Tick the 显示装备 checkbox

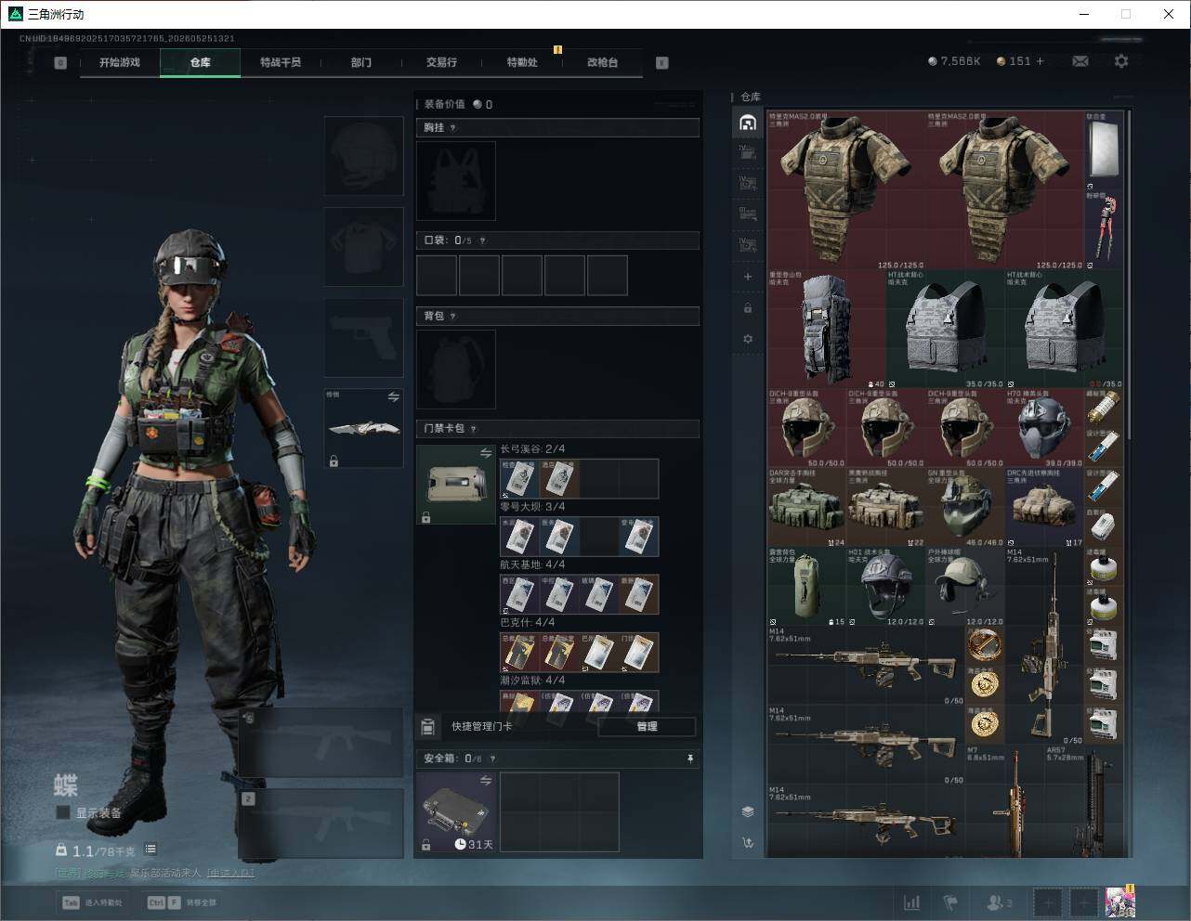[x=63, y=812]
